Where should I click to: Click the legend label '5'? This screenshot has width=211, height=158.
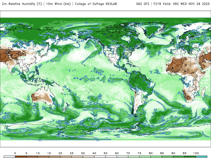pos(26,153)
